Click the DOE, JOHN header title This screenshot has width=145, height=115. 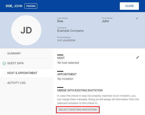[14, 6]
